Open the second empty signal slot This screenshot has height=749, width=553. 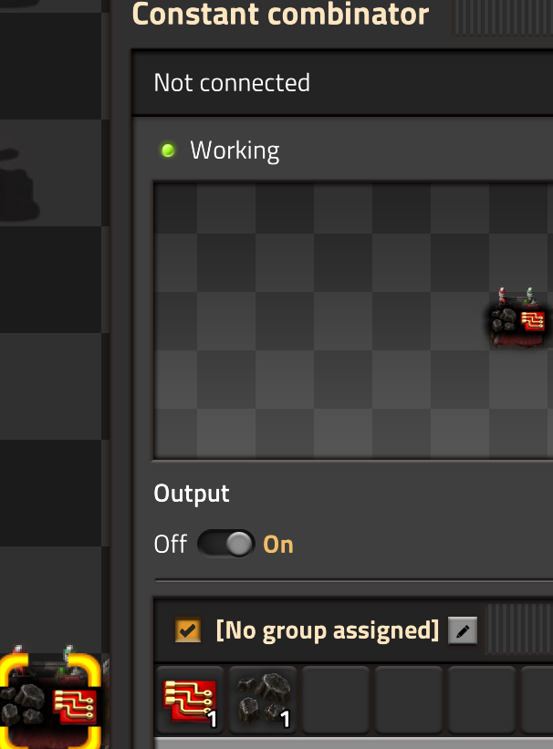409,700
